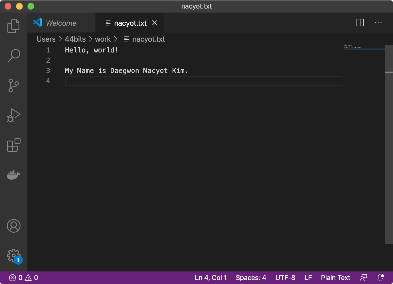Open the Explorer view in activity bar
Screen dimensions: 393x284
[13, 26]
